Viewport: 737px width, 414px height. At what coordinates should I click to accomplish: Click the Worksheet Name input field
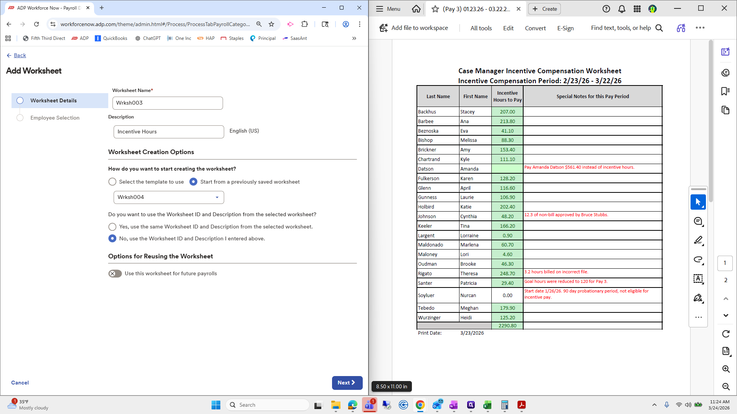[x=167, y=103]
